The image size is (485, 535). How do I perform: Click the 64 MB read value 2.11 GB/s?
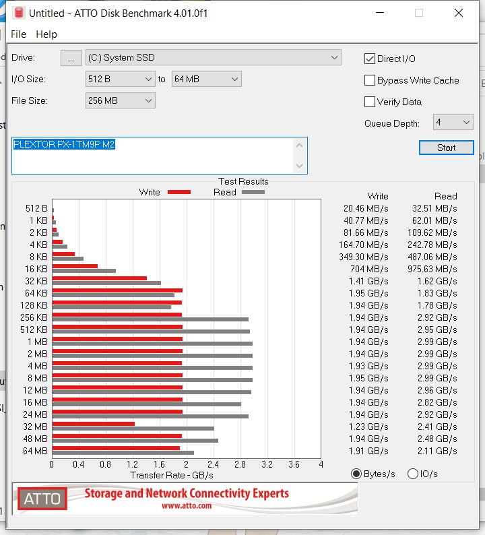(437, 451)
